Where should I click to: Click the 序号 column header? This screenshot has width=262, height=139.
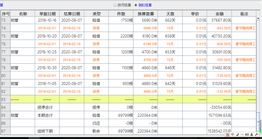(x=6, y=14)
